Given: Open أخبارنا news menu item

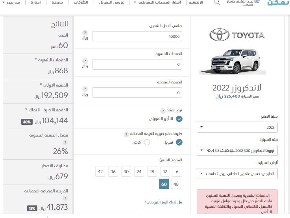Looking at the screenshot, I should click(36, 2).
